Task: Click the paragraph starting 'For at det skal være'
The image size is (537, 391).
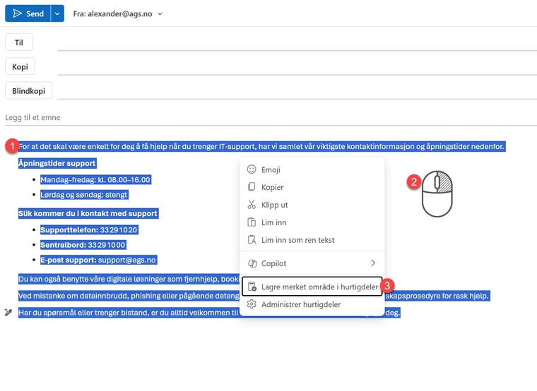Action: (x=261, y=146)
